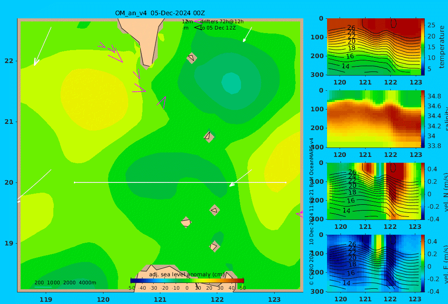This screenshot has width=448, height=304.
Task: Click the "© CSIRO 2024" copyright text
Action: tap(311, 267)
